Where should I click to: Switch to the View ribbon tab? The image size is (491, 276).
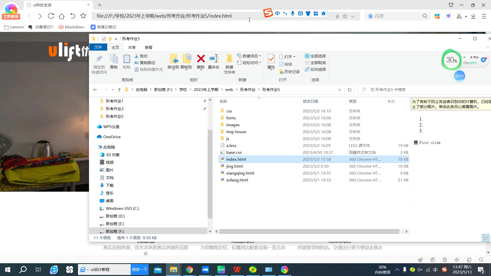148,47
